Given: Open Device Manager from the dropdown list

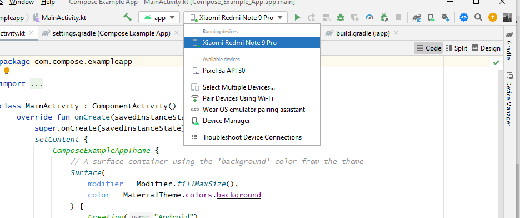Looking at the screenshot, I should pos(252,121).
